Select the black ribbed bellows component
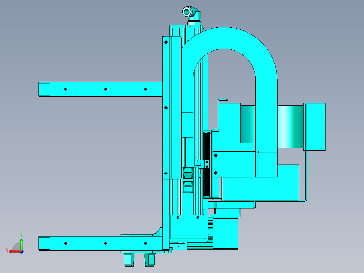 206,165
